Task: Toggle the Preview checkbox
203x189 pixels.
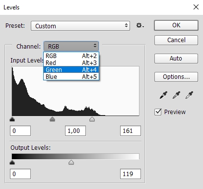Action: point(158,112)
